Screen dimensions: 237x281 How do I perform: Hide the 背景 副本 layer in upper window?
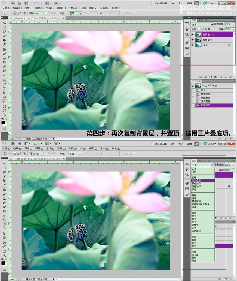[193, 40]
